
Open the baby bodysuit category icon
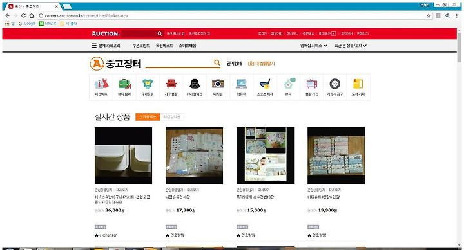point(148,84)
